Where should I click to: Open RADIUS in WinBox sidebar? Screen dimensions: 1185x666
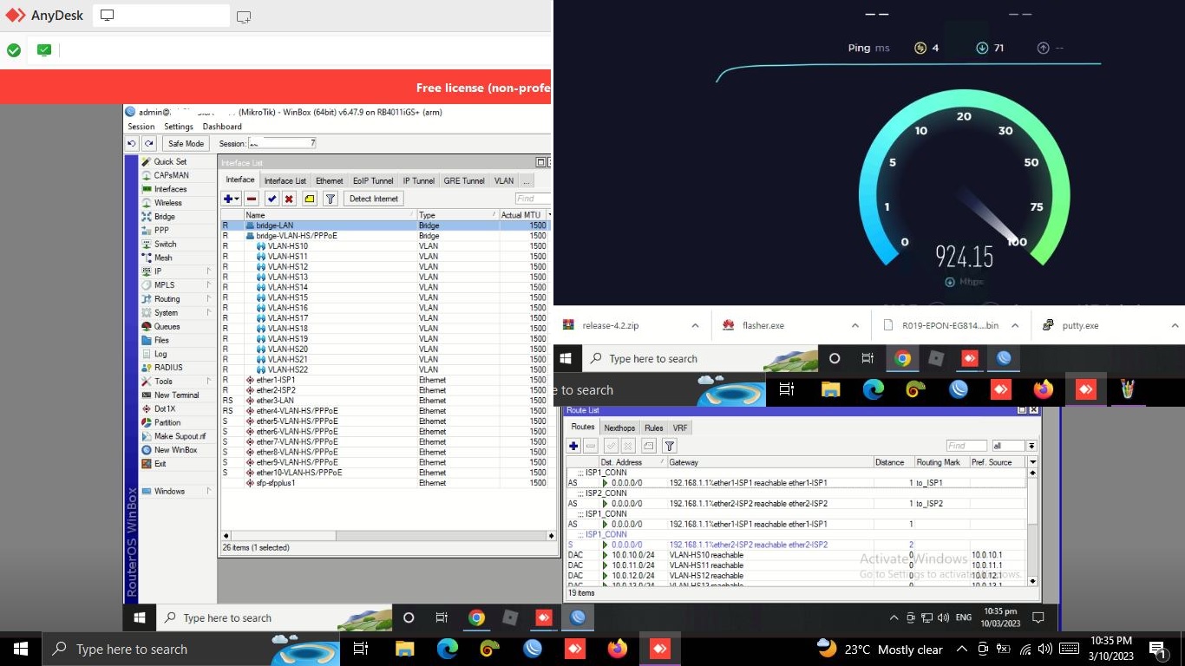click(168, 368)
